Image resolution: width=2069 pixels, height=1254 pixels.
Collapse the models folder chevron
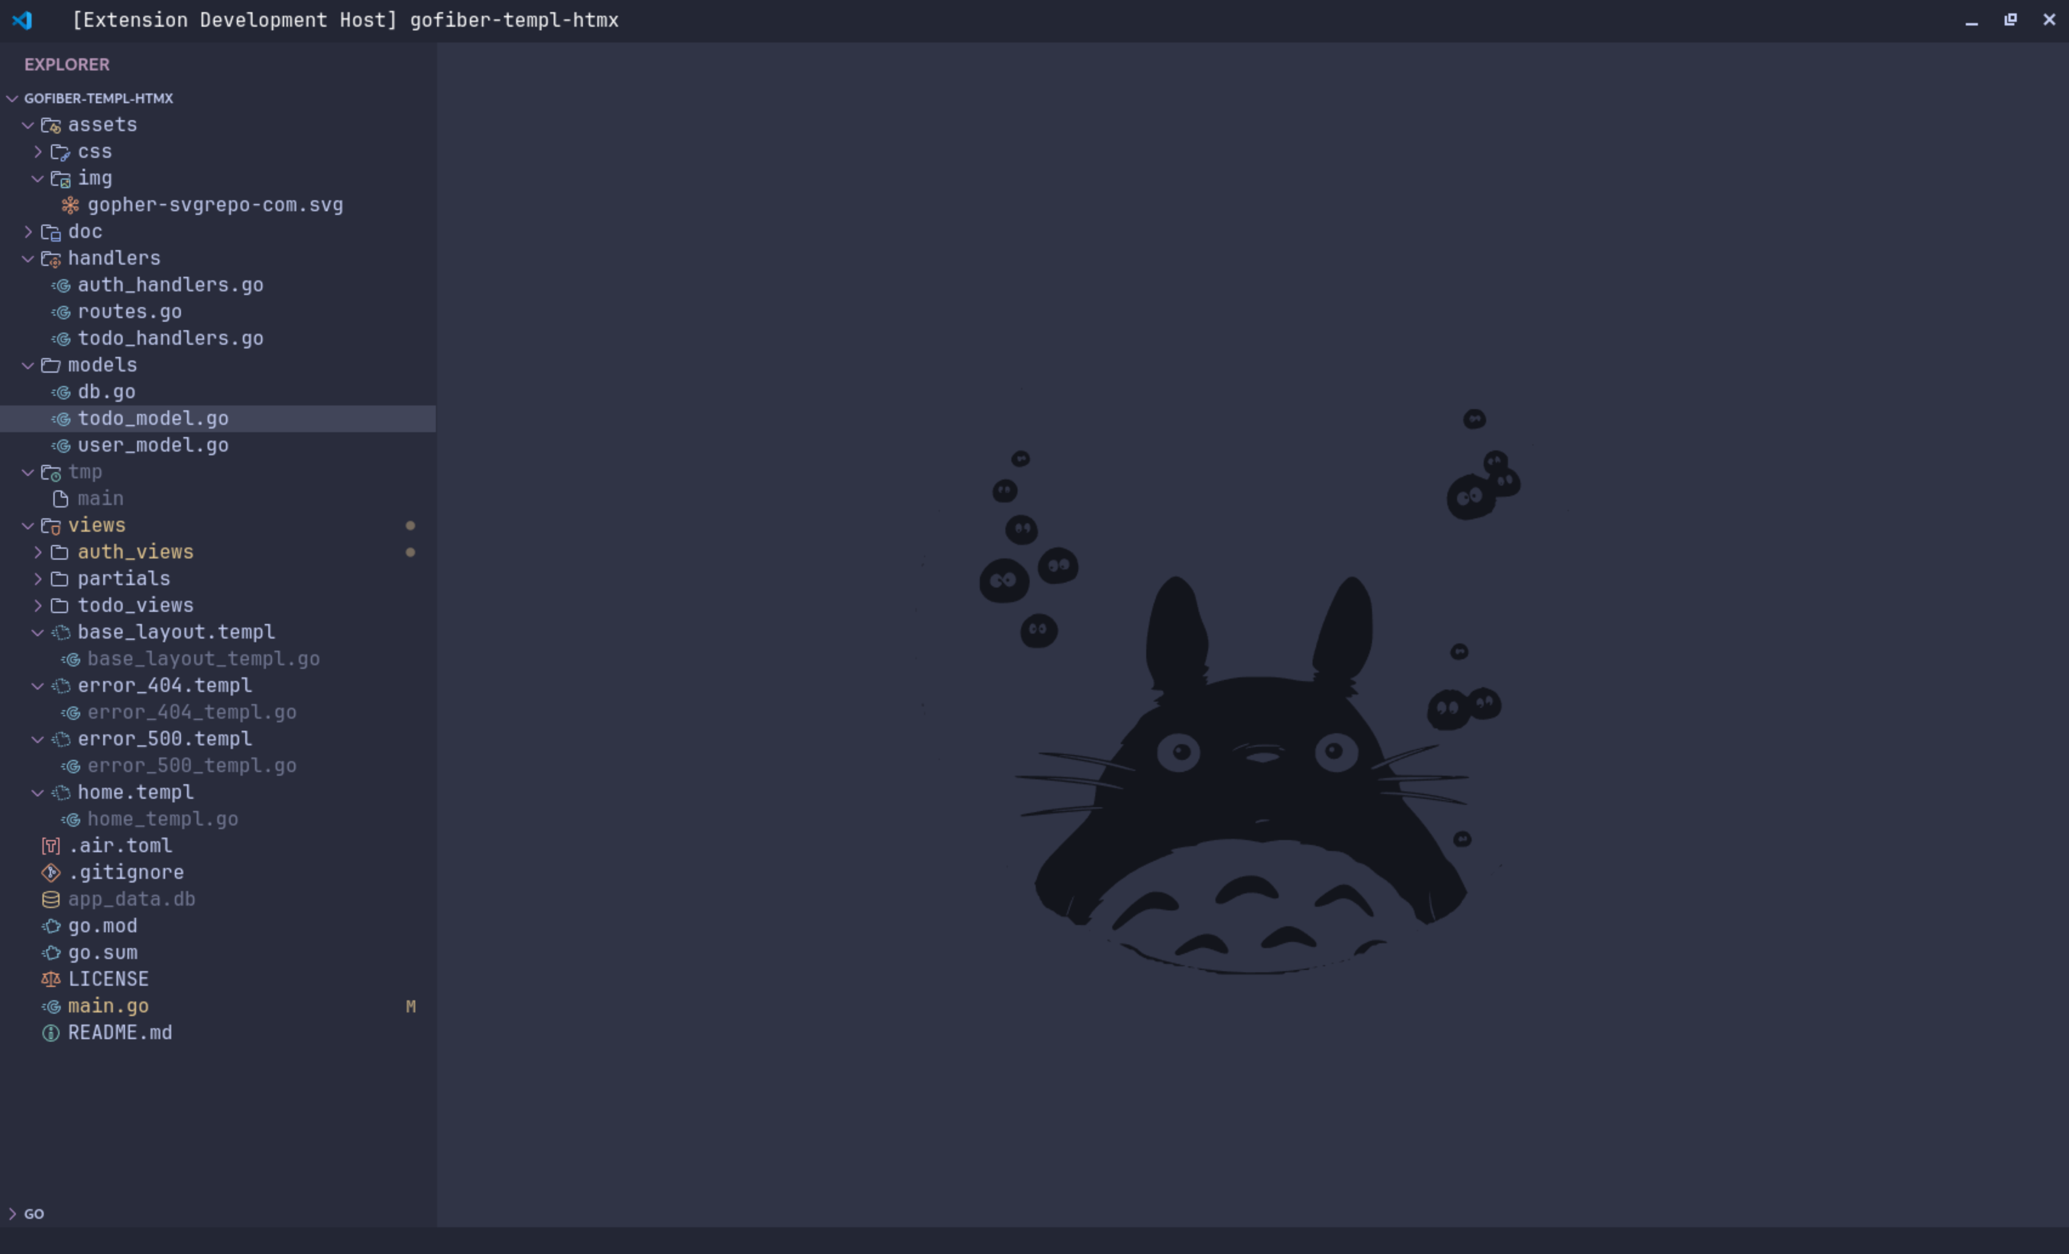click(x=28, y=365)
